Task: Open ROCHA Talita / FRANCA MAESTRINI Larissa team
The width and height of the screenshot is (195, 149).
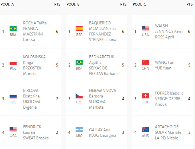Action: click(35, 31)
